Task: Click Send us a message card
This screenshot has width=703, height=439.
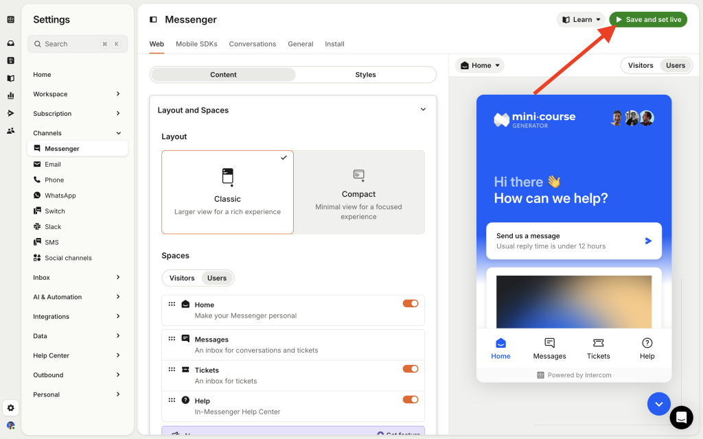Action: (574, 241)
